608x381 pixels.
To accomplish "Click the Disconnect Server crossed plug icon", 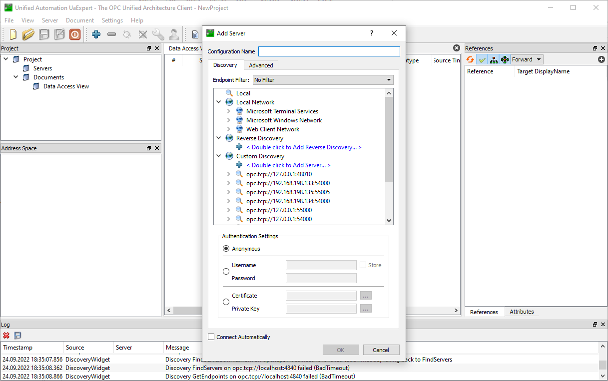I will pos(143,34).
